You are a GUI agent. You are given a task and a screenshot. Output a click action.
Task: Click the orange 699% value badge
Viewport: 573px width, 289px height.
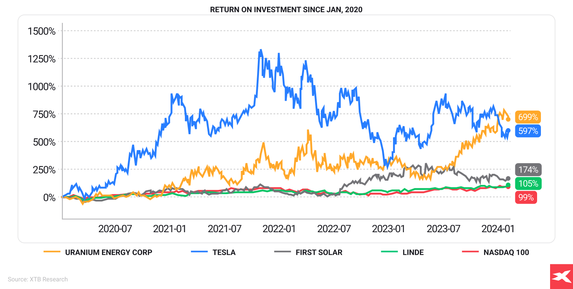(528, 117)
